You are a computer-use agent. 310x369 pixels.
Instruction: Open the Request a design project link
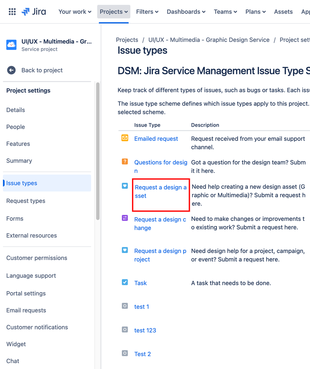[160, 255]
